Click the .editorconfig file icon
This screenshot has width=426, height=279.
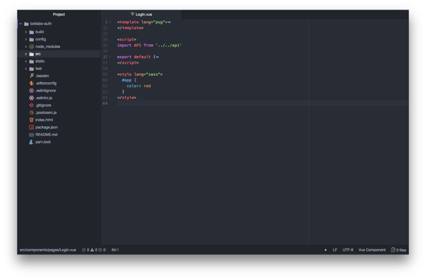coord(32,83)
